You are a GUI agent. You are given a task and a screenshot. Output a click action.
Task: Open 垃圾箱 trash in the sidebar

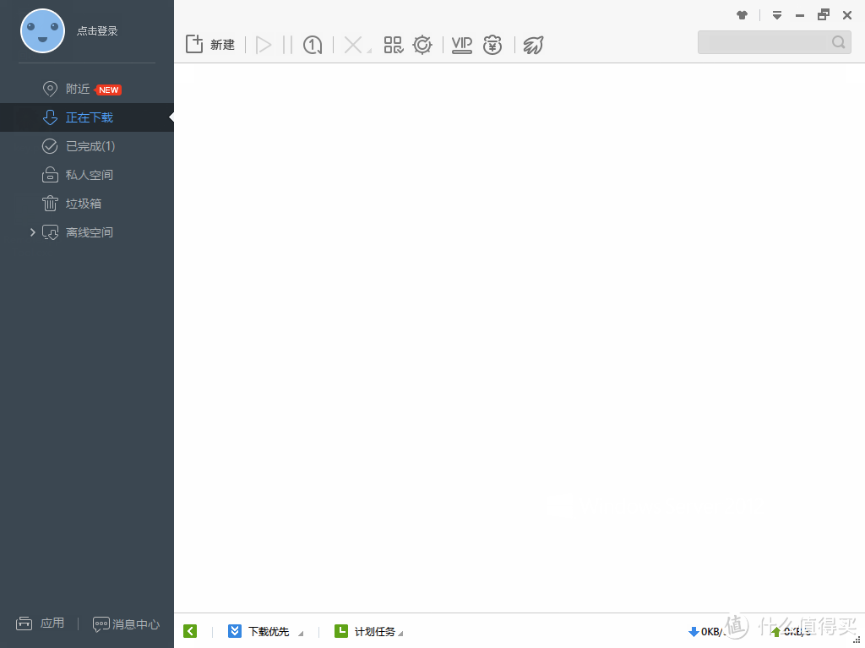tap(83, 204)
